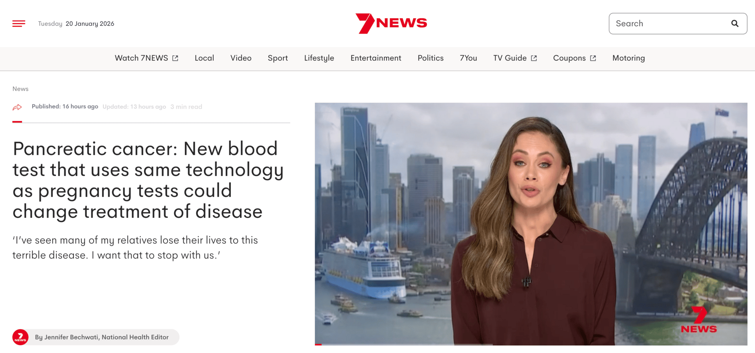This screenshot has height=353, width=755.
Task: Go to the Sport section
Action: [x=278, y=58]
